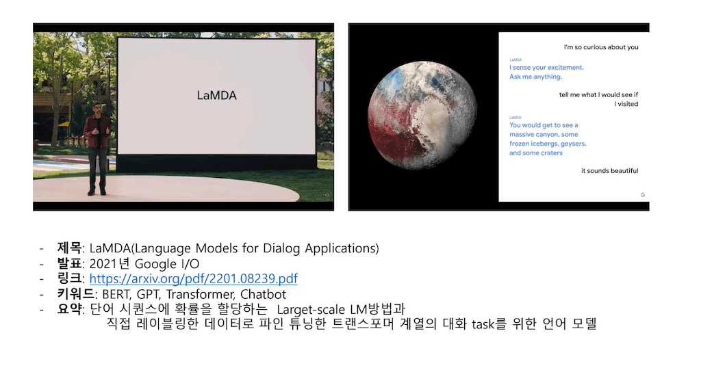Select 'LaMDA(Language Models for Dialog Applications)' text
Image resolution: width=701 pixels, height=370 pixels.
(x=234, y=248)
